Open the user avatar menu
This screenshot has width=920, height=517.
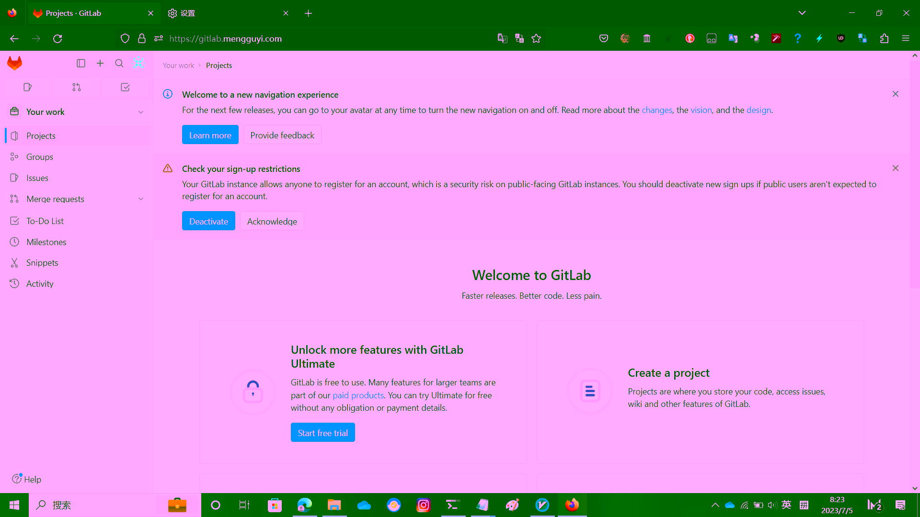coord(138,63)
